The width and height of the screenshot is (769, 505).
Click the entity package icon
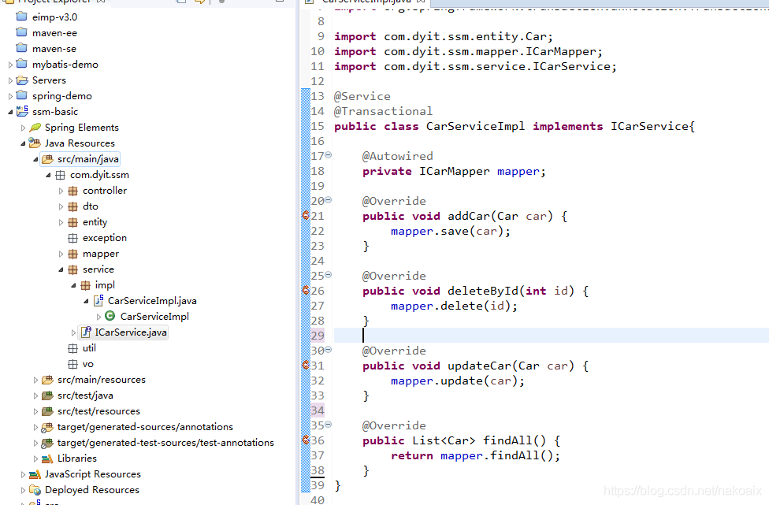(x=72, y=222)
